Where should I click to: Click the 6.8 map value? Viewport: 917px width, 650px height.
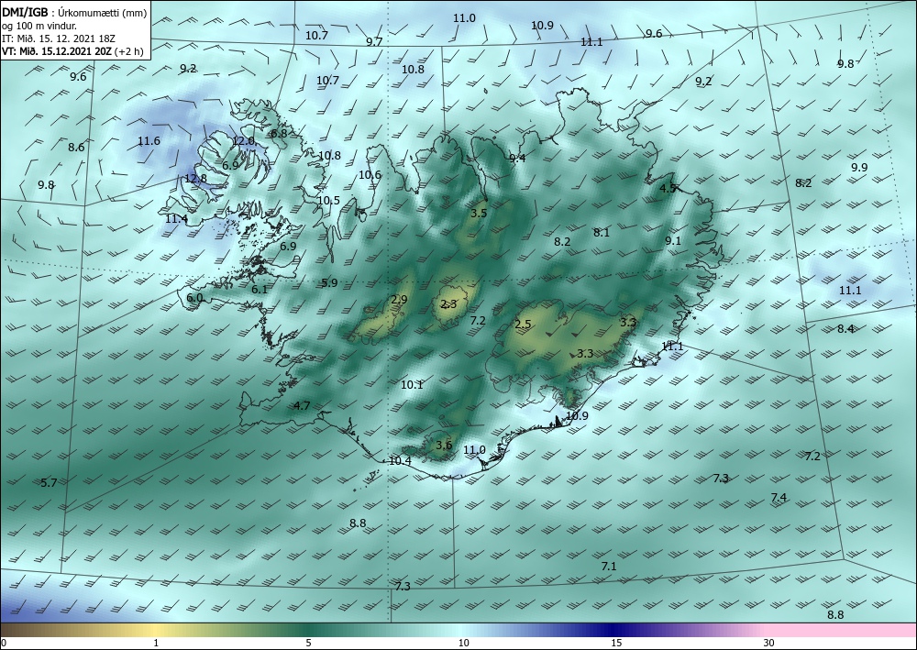click(279, 133)
